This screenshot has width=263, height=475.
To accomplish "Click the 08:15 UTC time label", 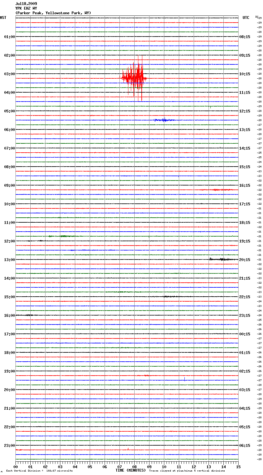I will (x=245, y=37).
